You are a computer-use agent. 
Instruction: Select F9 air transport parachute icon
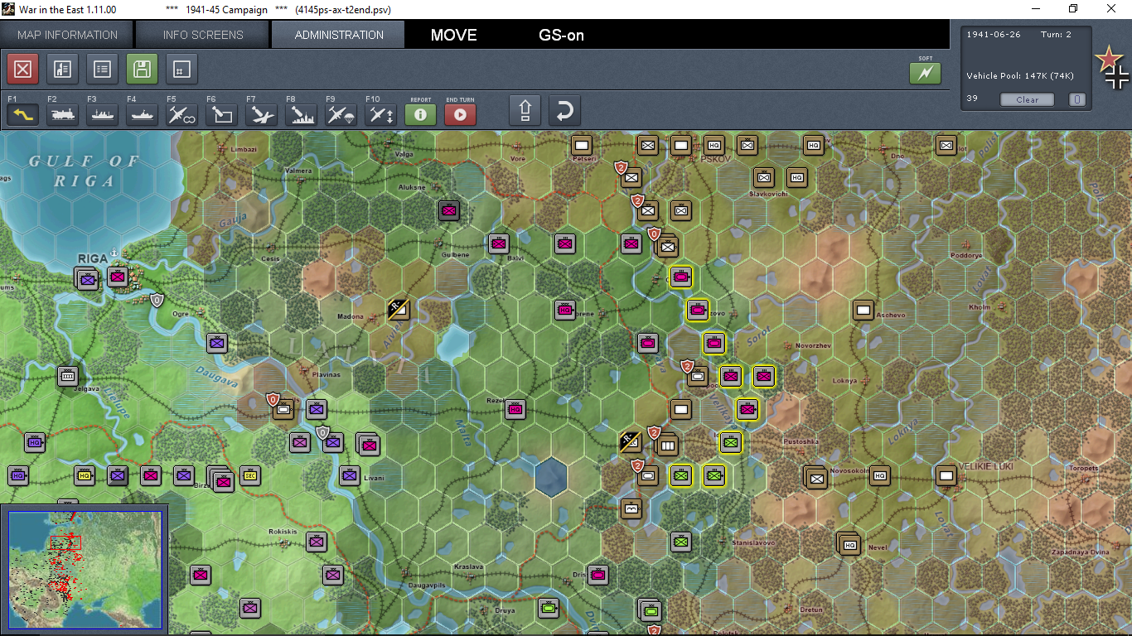pyautogui.click(x=341, y=114)
